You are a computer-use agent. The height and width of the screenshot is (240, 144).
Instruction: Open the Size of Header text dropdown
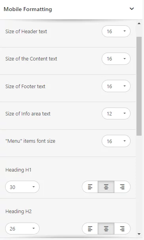(x=116, y=31)
